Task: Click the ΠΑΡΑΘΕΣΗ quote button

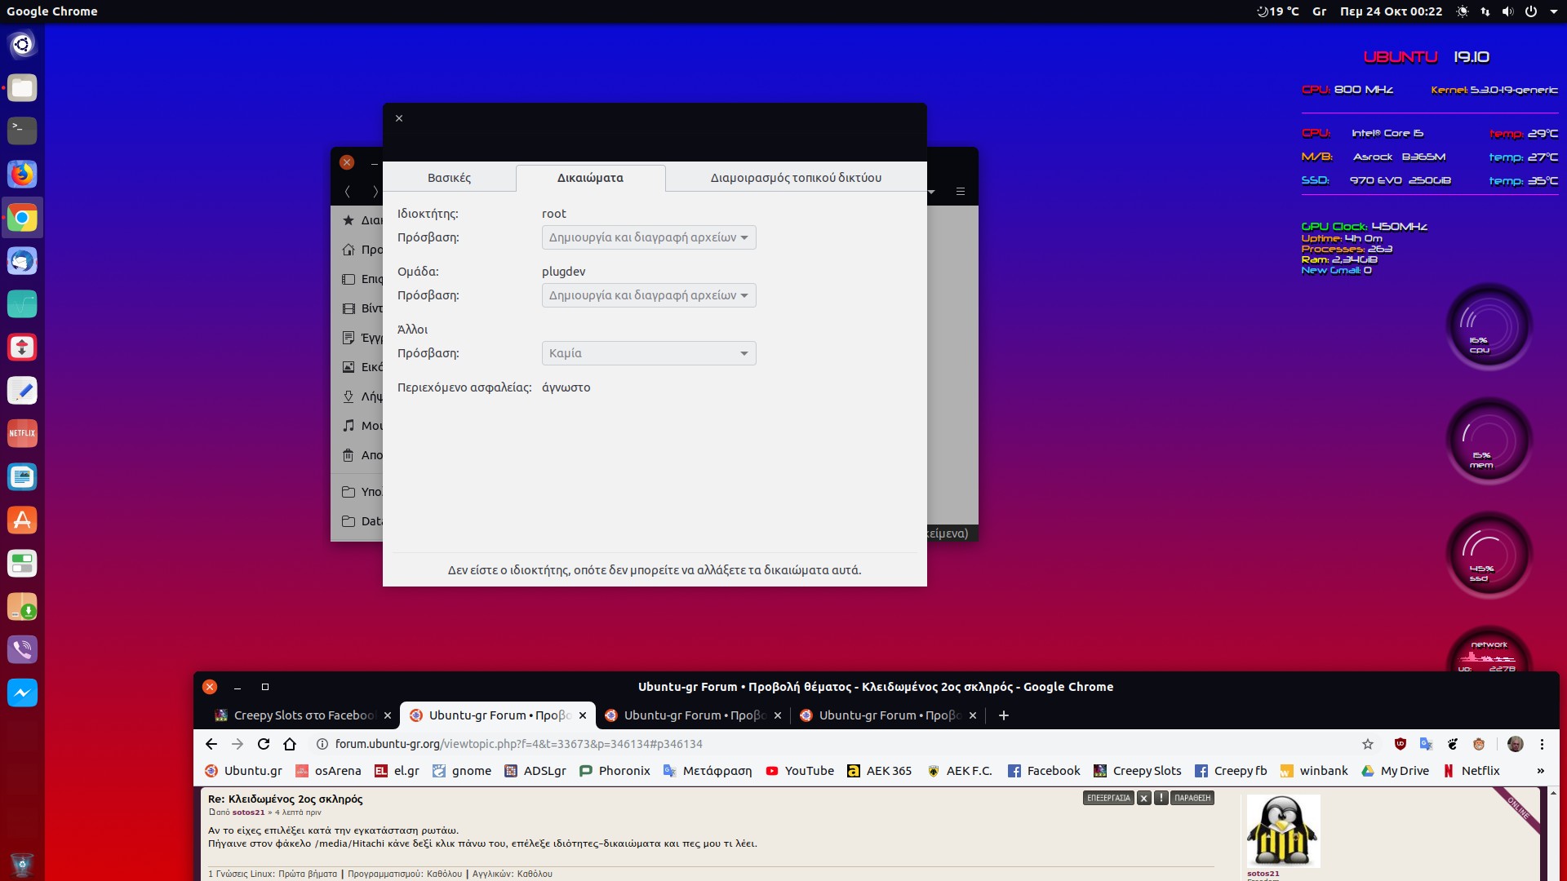Action: pyautogui.click(x=1192, y=798)
